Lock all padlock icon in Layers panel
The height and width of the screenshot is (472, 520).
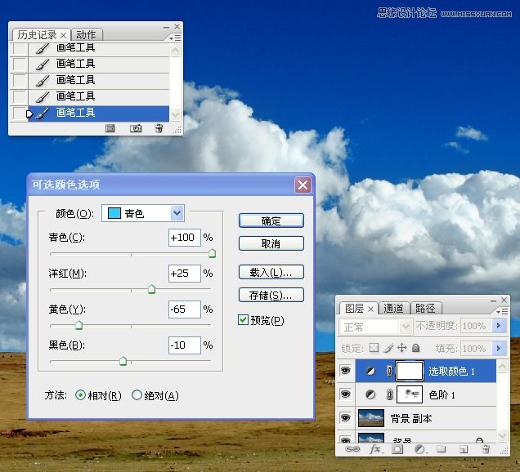point(416,348)
